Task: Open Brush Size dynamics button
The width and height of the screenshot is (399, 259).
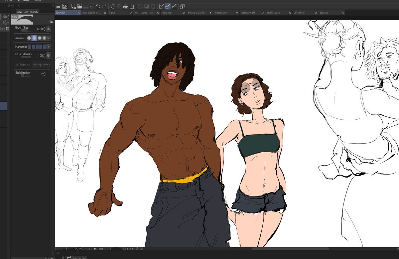Action: pyautogui.click(x=48, y=29)
